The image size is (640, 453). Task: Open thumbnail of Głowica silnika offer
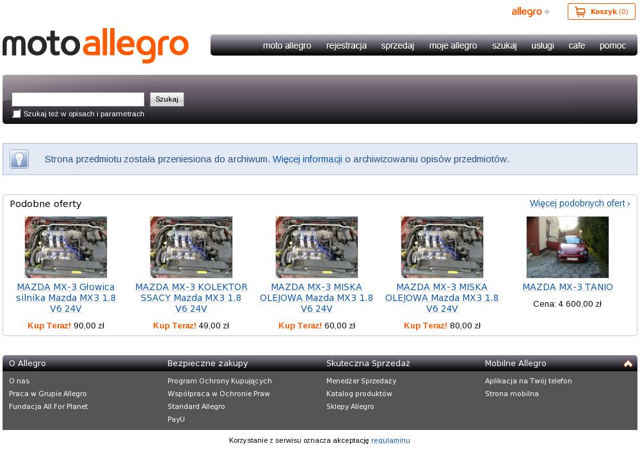(x=66, y=247)
